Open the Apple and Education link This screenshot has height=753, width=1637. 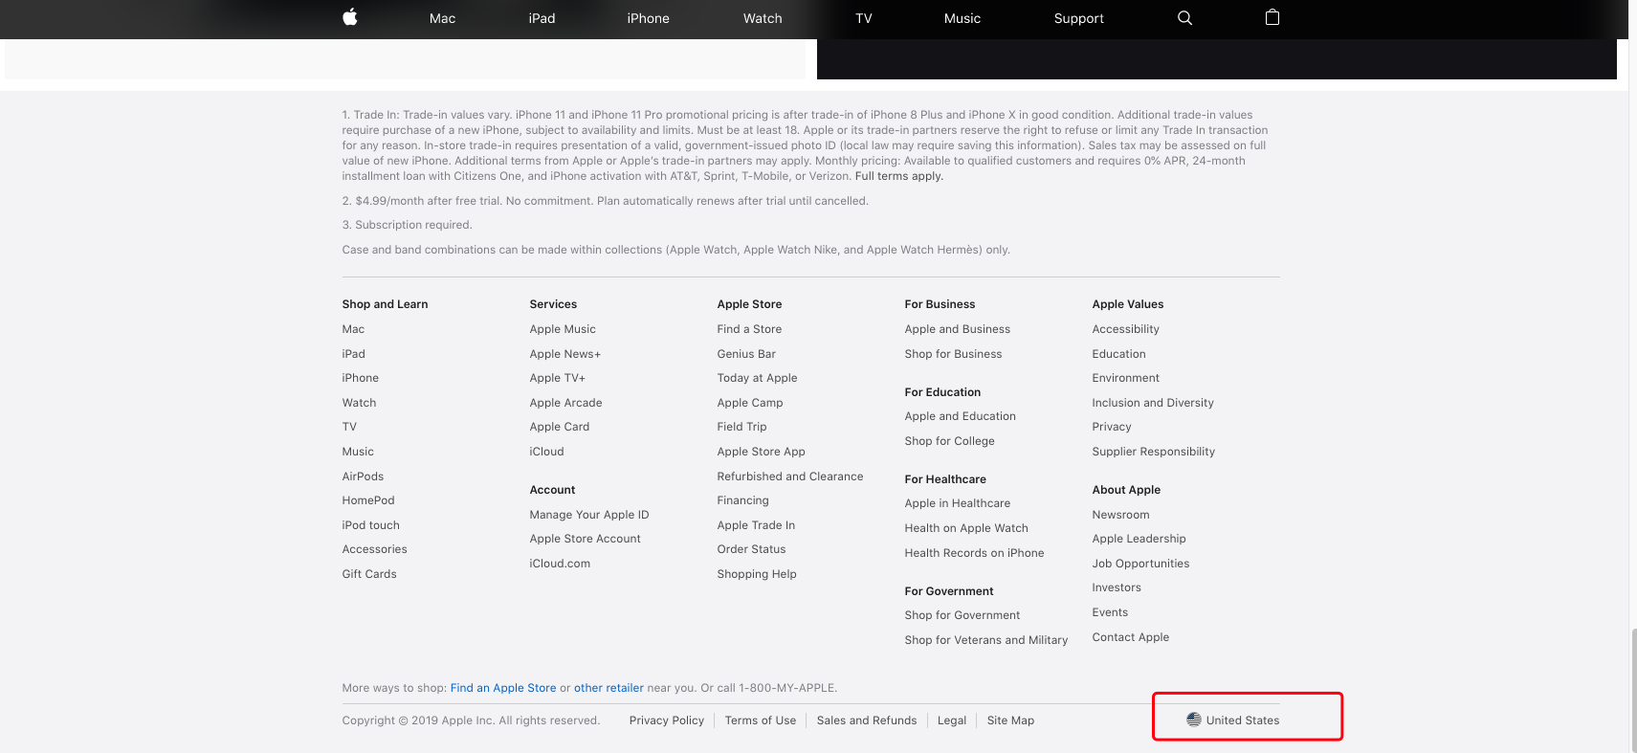point(961,416)
